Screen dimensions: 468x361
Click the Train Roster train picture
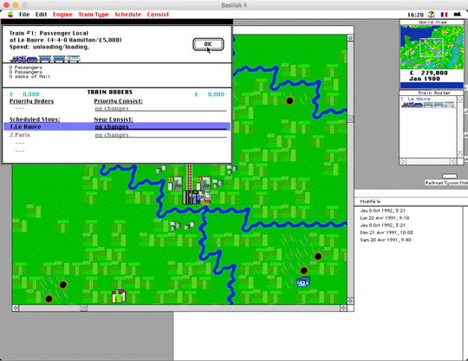(428, 105)
